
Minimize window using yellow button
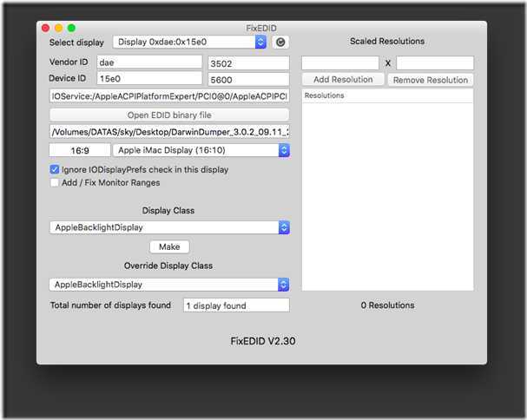58,28
